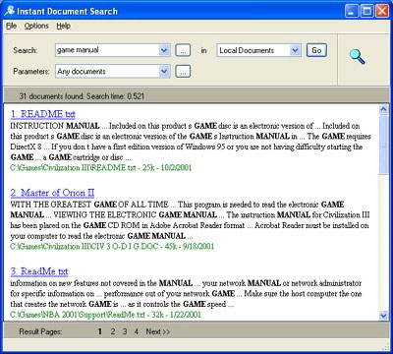Open the README.txt result link
Screen dimensions: 393x354
43,114
